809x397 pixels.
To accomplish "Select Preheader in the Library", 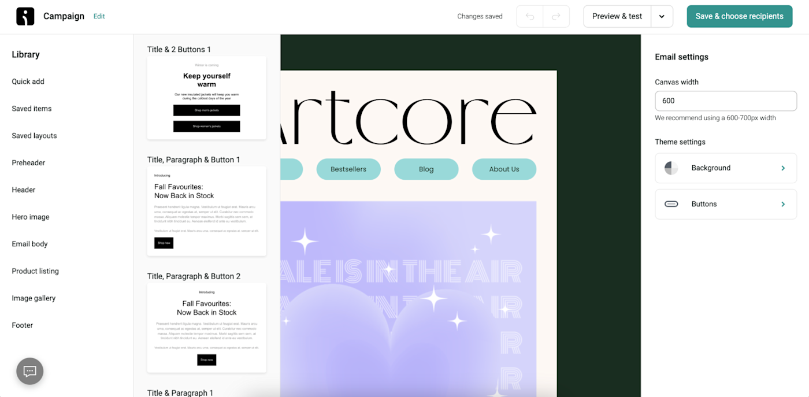I will pyautogui.click(x=28, y=163).
